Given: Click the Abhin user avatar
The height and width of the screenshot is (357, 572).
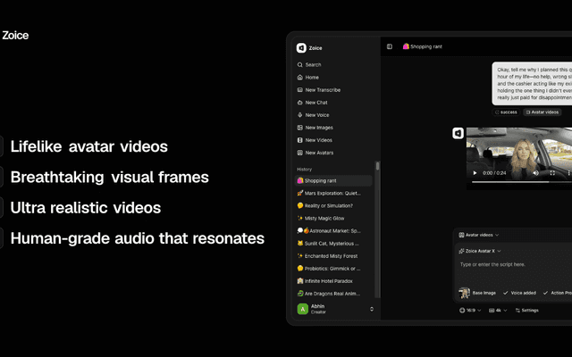Looking at the screenshot, I should (302, 309).
